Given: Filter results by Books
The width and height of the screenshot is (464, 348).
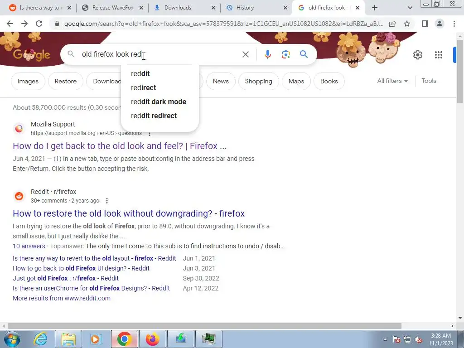Looking at the screenshot, I should pos(329,81).
